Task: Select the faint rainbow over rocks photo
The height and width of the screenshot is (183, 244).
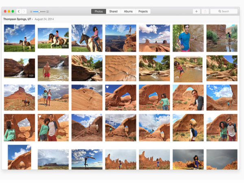Action: 222,159
